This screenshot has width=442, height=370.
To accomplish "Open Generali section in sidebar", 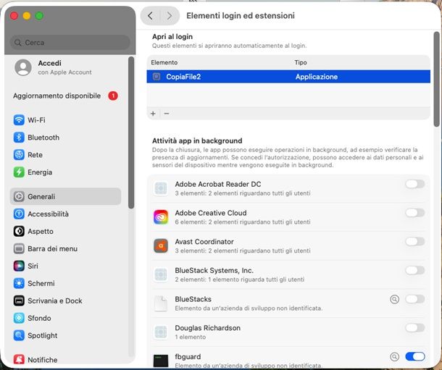I will point(65,196).
